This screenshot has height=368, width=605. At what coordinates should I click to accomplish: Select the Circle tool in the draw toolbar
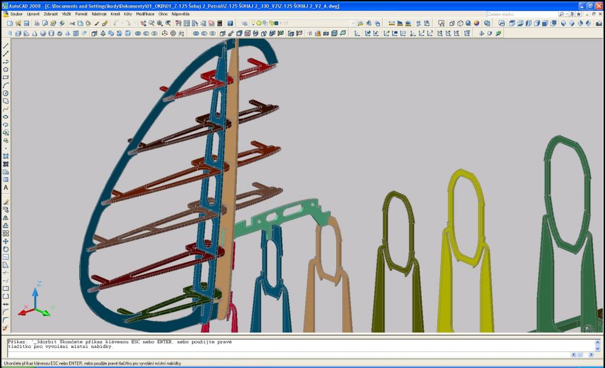pyautogui.click(x=6, y=93)
